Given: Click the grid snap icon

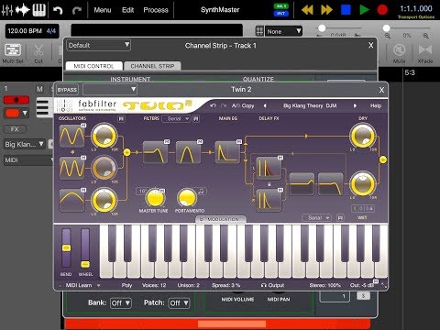Looking at the screenshot, I should tap(259, 31).
